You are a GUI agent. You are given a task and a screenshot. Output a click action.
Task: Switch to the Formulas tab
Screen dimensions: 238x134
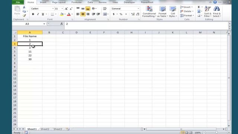pos(77,2)
